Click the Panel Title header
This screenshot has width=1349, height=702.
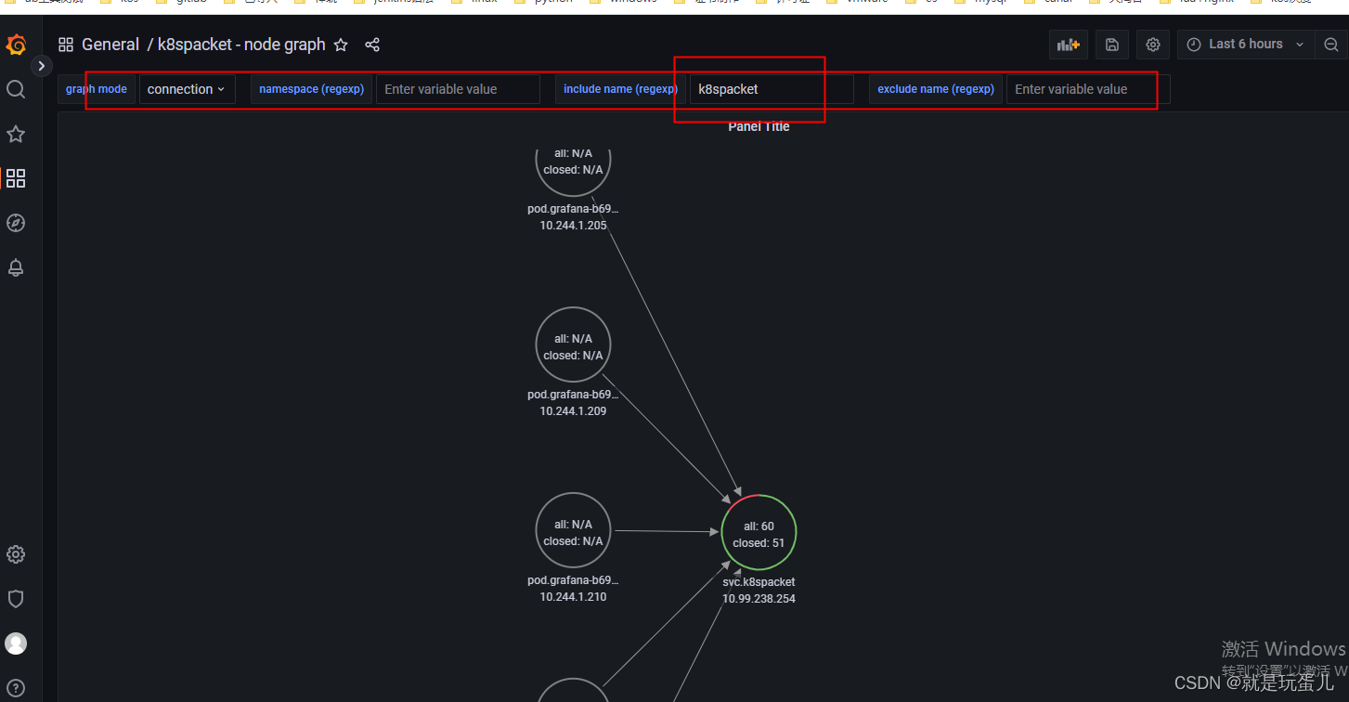(x=759, y=126)
